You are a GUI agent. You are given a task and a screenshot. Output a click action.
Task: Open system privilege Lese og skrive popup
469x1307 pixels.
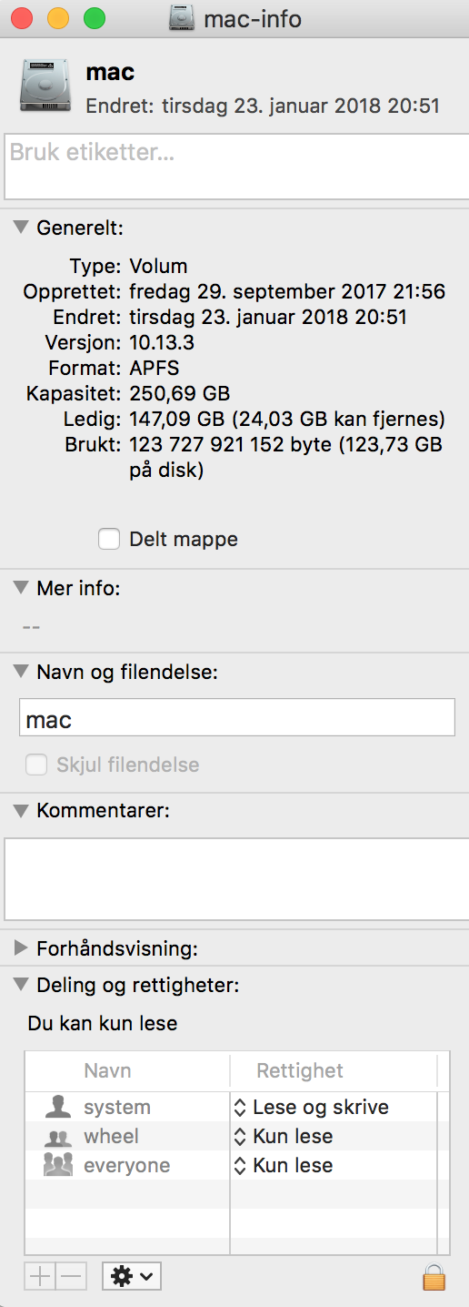pyautogui.click(x=312, y=1107)
